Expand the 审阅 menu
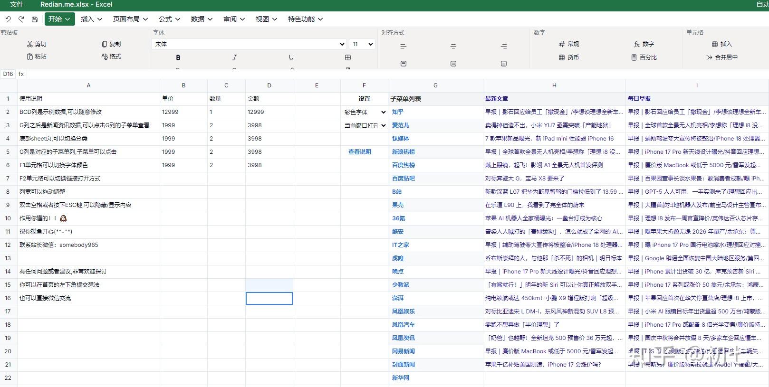 pyautogui.click(x=234, y=19)
